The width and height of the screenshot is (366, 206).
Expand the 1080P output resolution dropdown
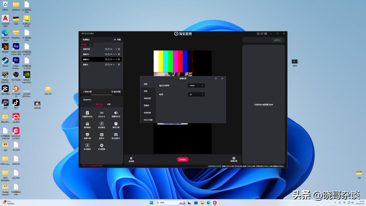point(196,86)
